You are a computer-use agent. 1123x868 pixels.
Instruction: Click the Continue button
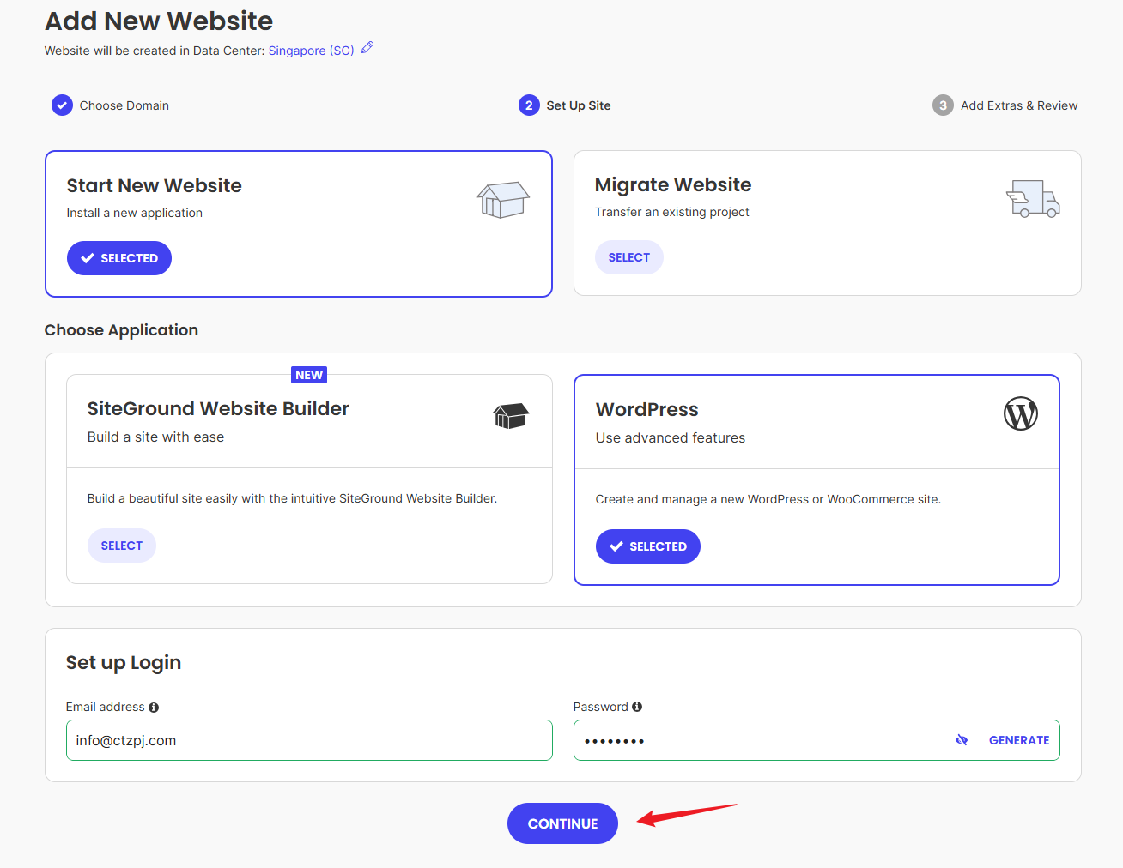coord(562,823)
